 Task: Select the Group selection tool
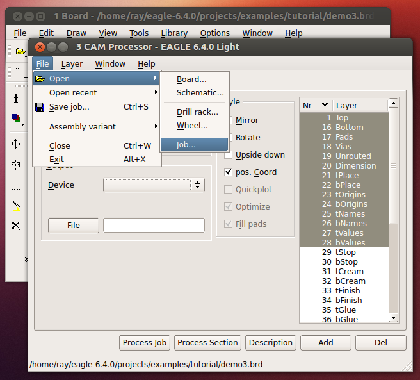click(16, 185)
